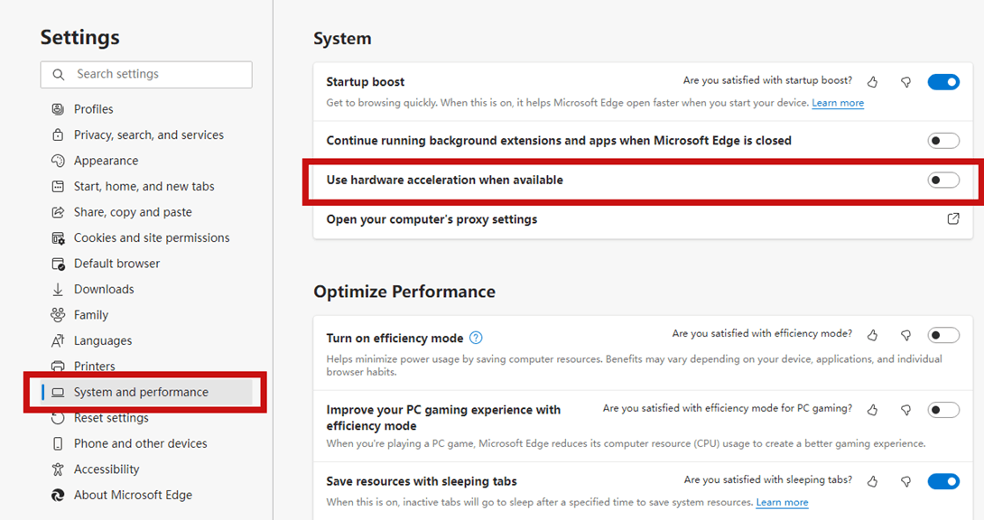Click Learn more link under Startup boost
This screenshot has width=984, height=520.
[x=837, y=103]
